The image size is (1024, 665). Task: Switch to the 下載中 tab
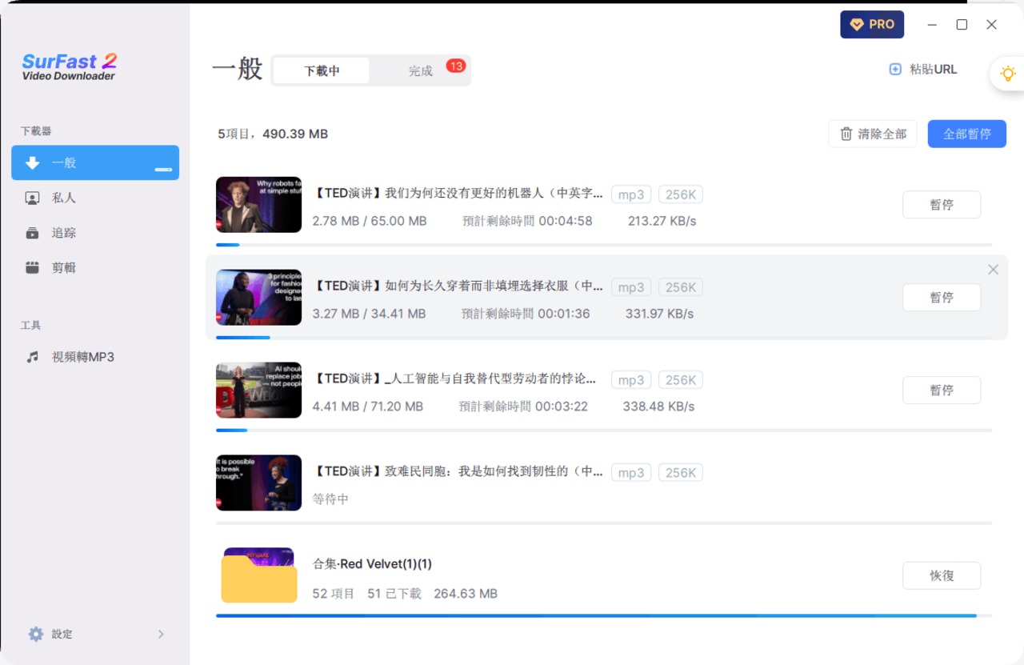pos(322,70)
